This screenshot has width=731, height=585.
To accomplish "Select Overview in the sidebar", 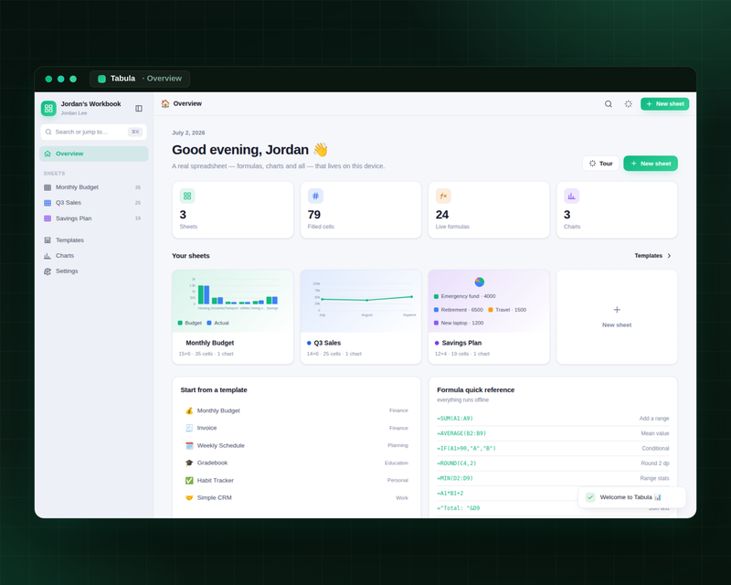I will 94,154.
